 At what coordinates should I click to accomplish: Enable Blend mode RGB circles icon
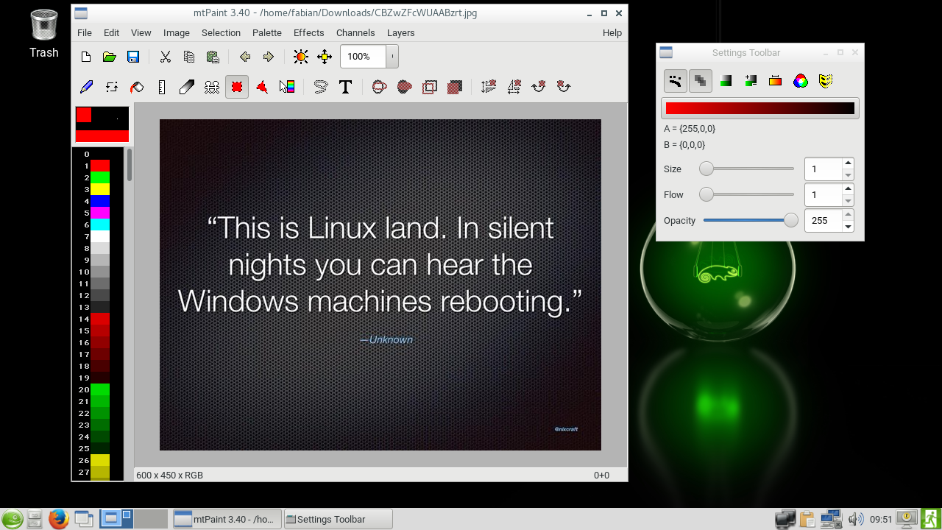pos(801,81)
